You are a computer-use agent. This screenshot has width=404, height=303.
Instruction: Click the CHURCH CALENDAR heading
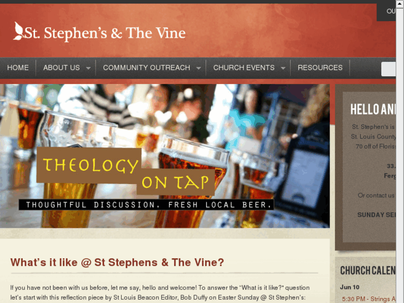pyautogui.click(x=368, y=271)
